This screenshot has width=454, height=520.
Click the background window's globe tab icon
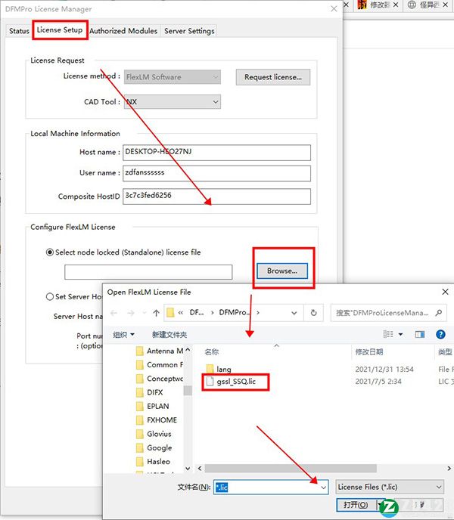(x=412, y=5)
